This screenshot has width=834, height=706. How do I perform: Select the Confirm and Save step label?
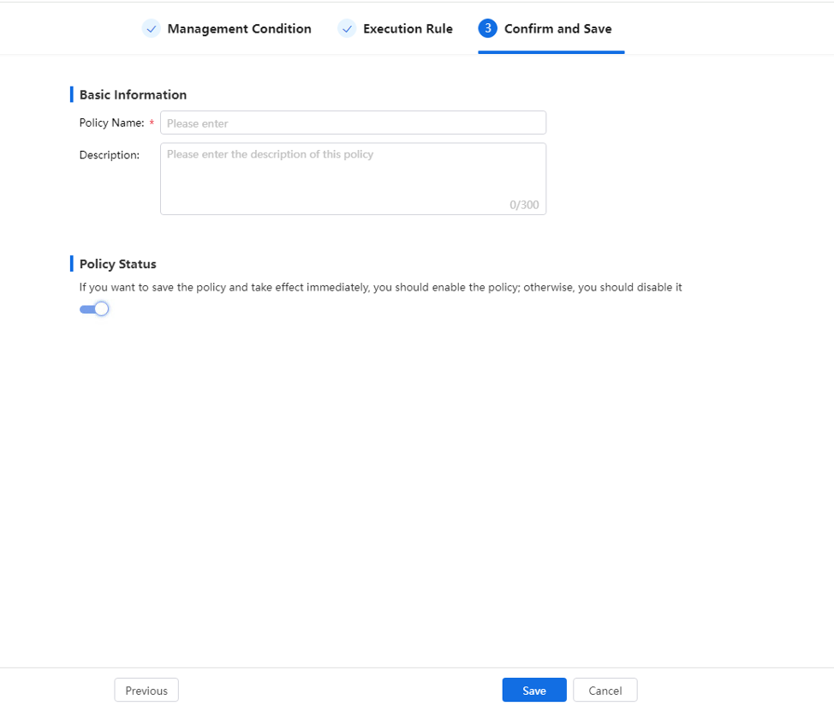tap(558, 29)
